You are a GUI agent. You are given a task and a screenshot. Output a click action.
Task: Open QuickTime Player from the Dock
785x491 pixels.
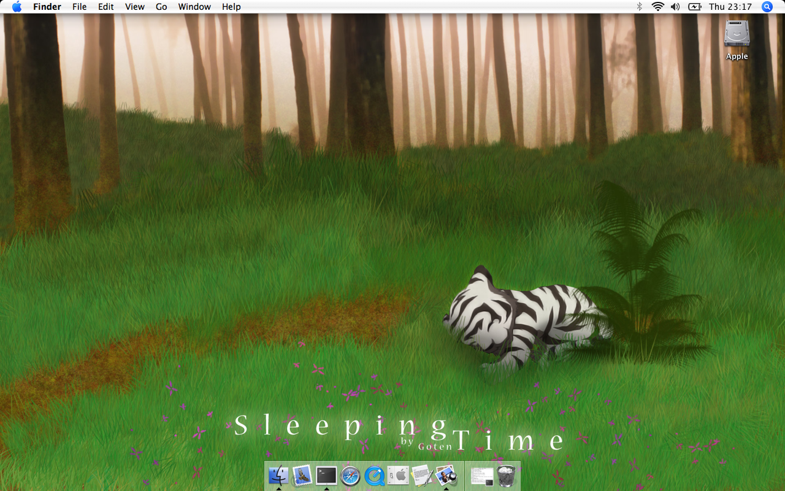click(374, 476)
